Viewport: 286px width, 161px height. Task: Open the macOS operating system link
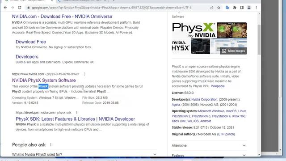(231, 111)
